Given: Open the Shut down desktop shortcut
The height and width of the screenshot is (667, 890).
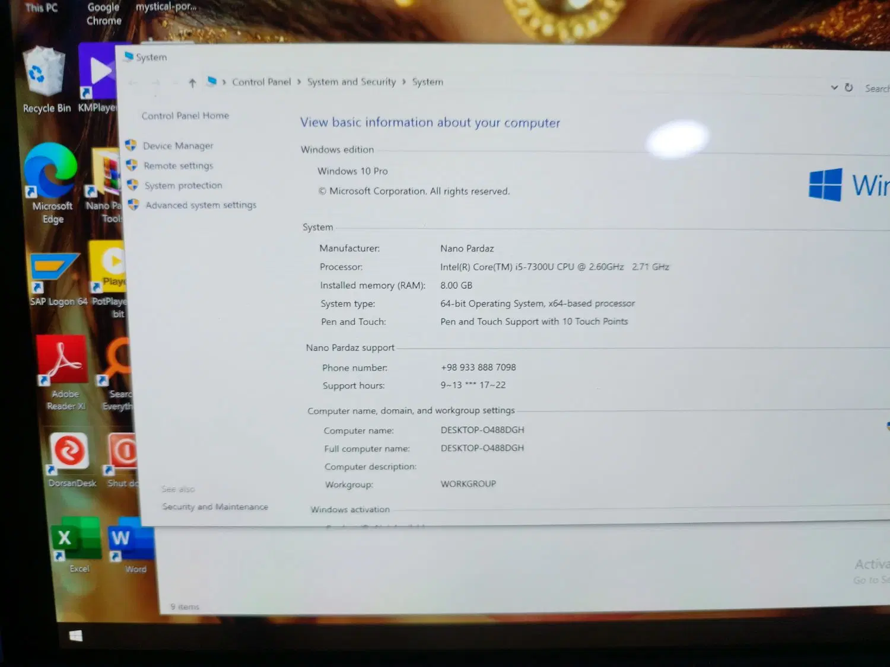Looking at the screenshot, I should pos(123,461).
